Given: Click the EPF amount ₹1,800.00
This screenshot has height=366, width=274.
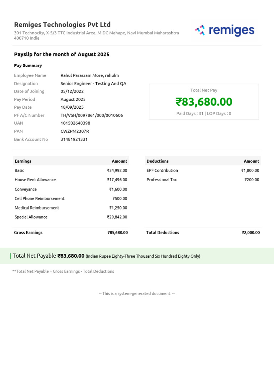Looking at the screenshot, I should pos(250,170).
